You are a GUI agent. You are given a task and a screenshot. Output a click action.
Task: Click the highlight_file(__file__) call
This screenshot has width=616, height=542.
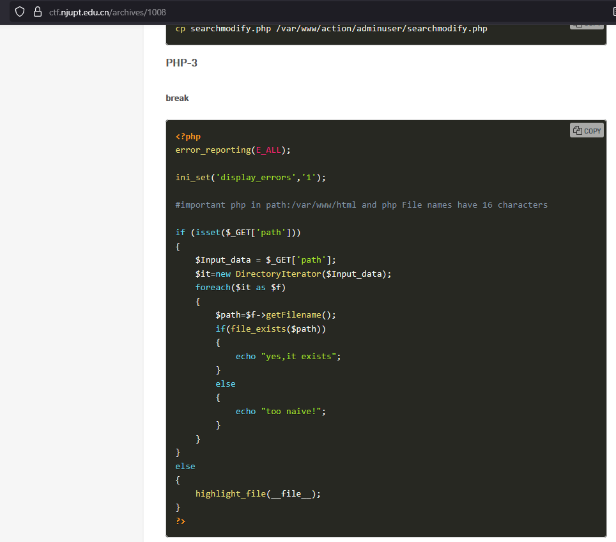(258, 493)
